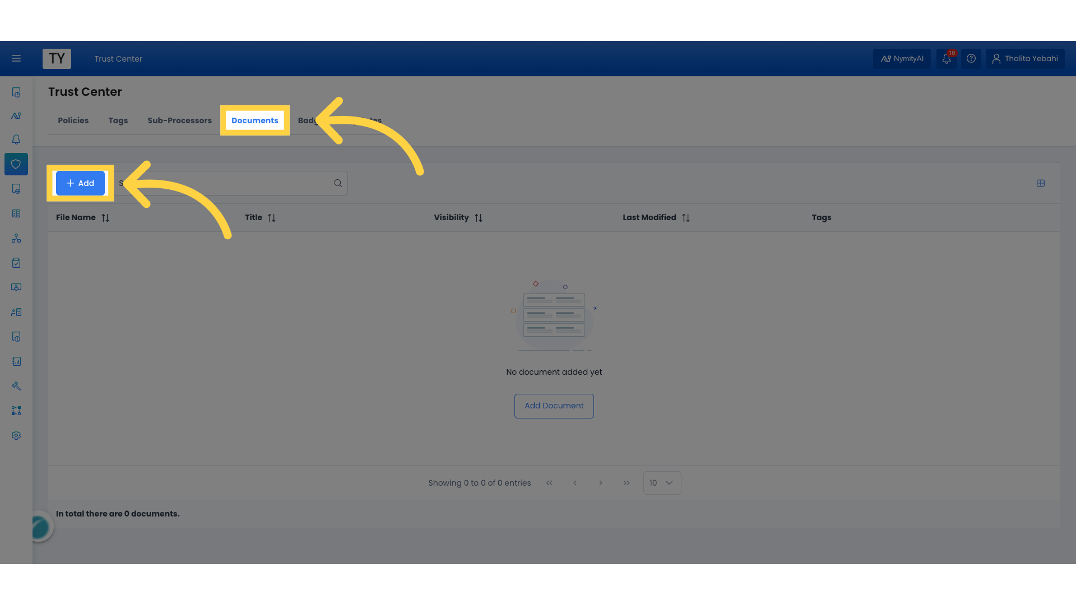Viewport: 1076px width, 605px height.
Task: Open the hamburger navigation menu
Action: point(16,58)
